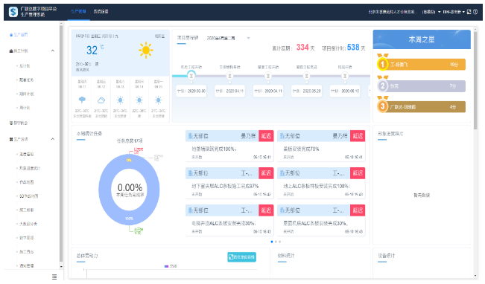Open the 2020年6月第二周 week dropdown
Screen dimensions: 485x284
click(x=229, y=38)
